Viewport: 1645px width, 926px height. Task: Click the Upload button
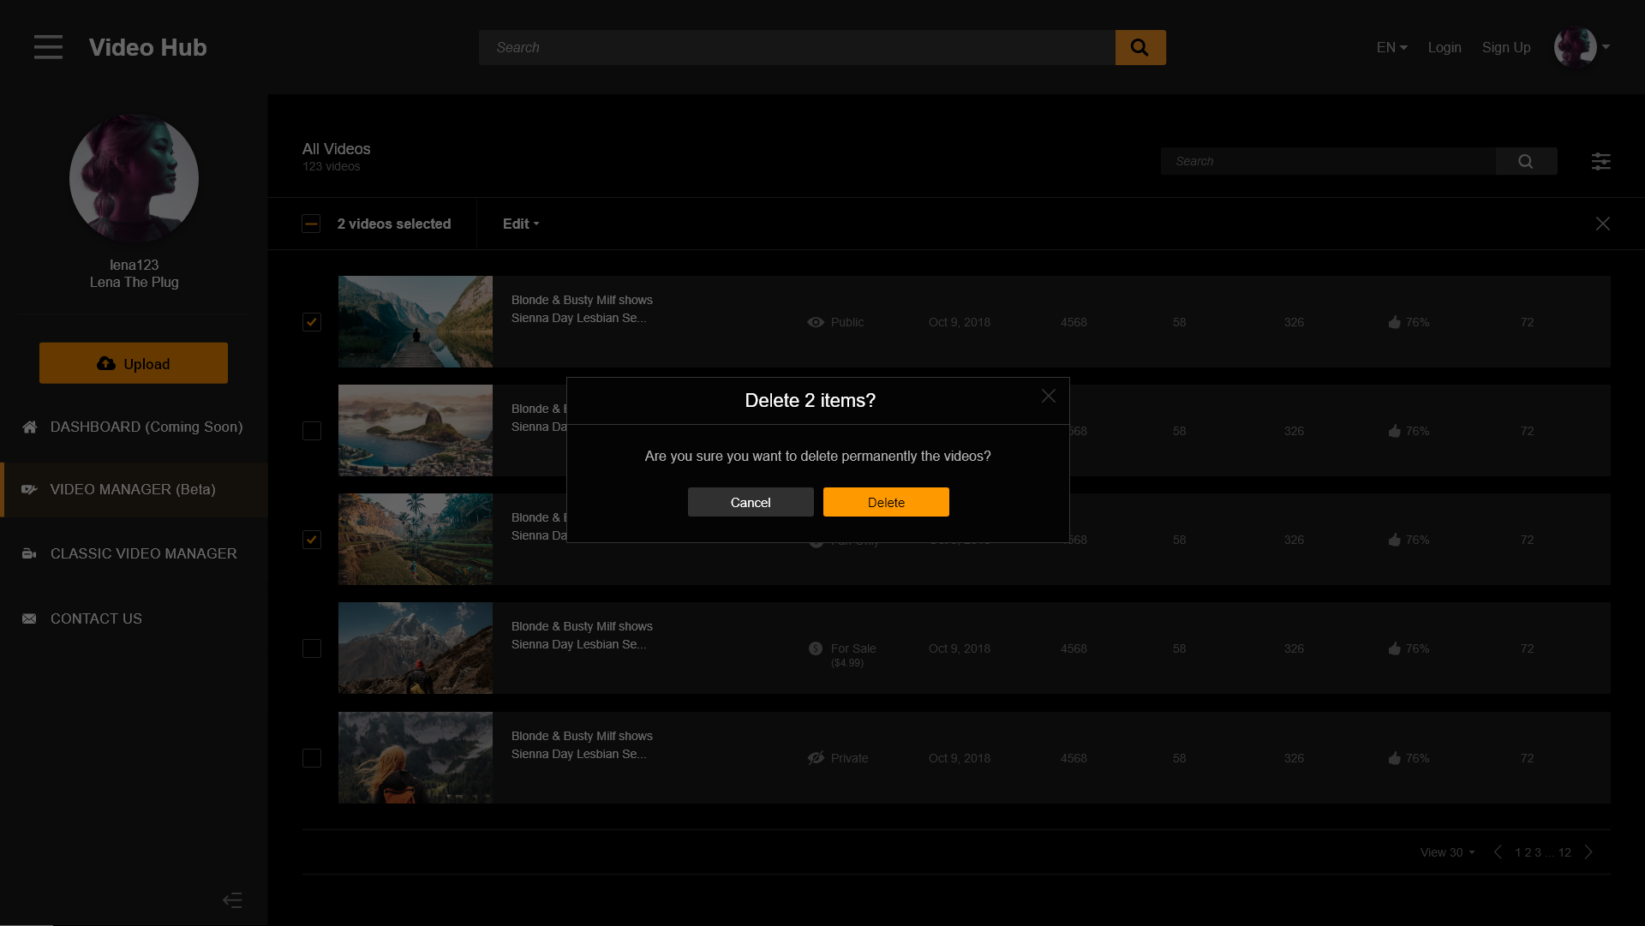pyautogui.click(x=134, y=363)
